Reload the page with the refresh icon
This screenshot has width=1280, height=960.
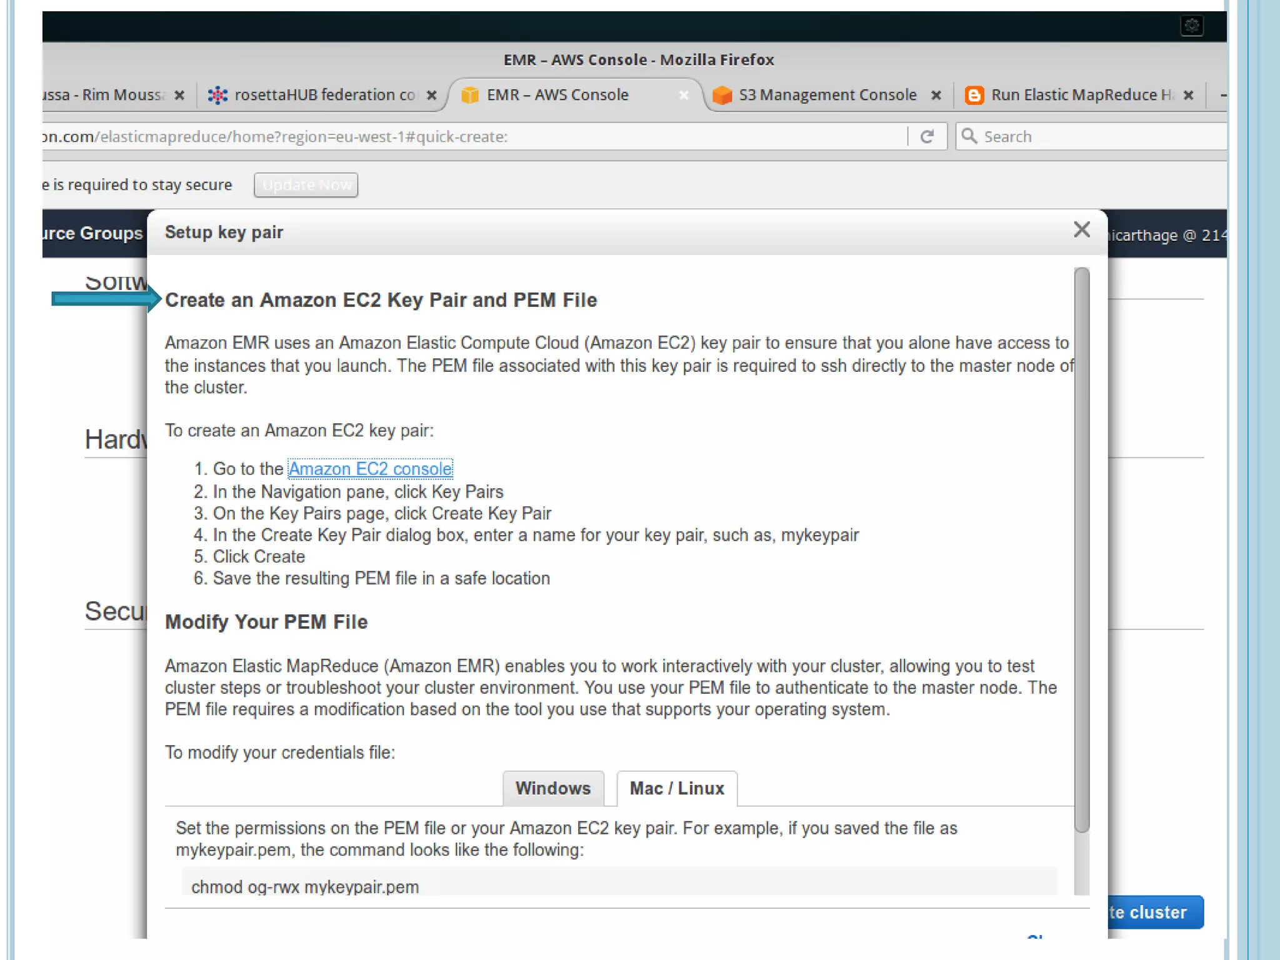click(927, 136)
